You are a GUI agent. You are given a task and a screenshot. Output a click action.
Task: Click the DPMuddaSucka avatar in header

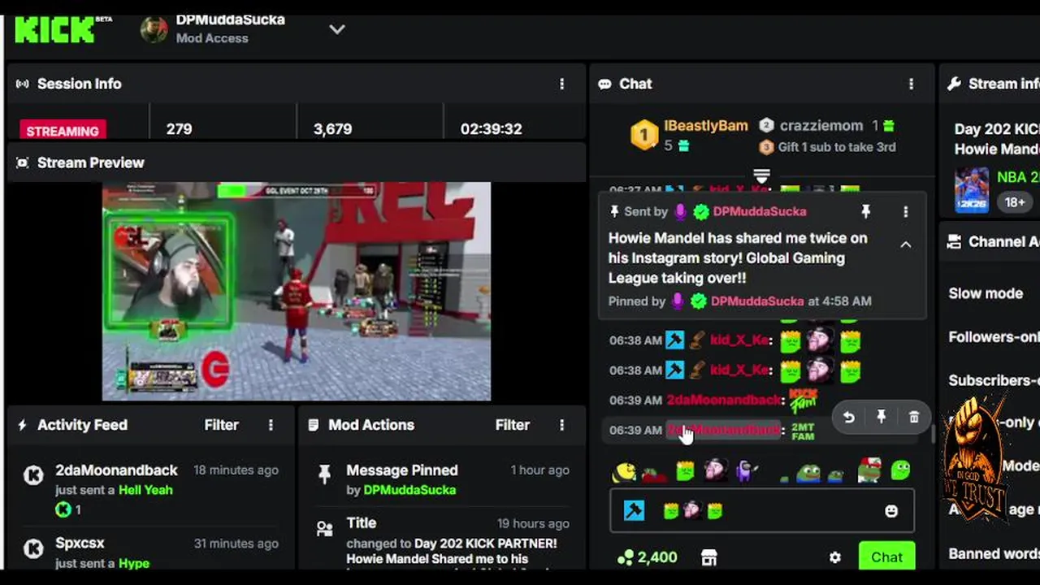pyautogui.click(x=154, y=29)
